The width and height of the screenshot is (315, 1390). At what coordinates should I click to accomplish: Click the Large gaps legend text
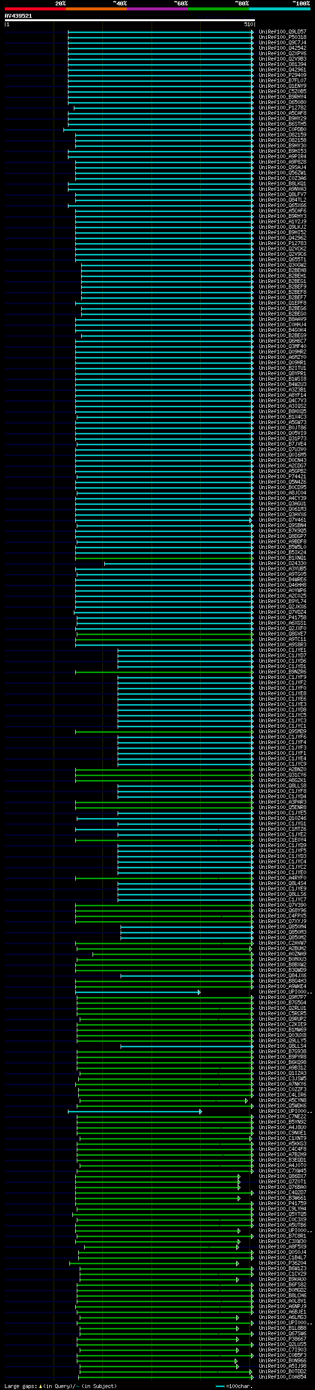(61, 1386)
